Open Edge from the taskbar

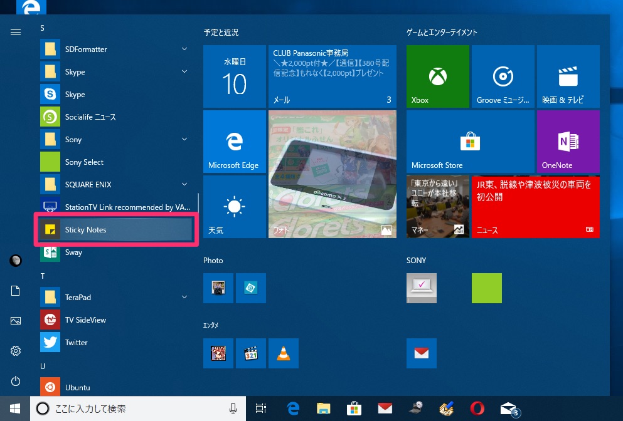[x=293, y=408]
